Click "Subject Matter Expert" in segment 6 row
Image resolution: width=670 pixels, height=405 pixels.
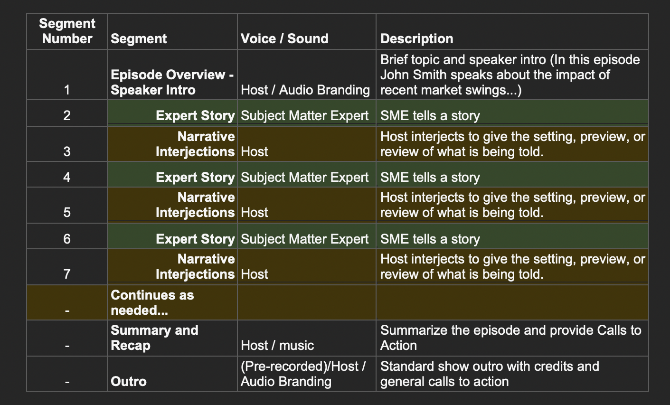(307, 236)
